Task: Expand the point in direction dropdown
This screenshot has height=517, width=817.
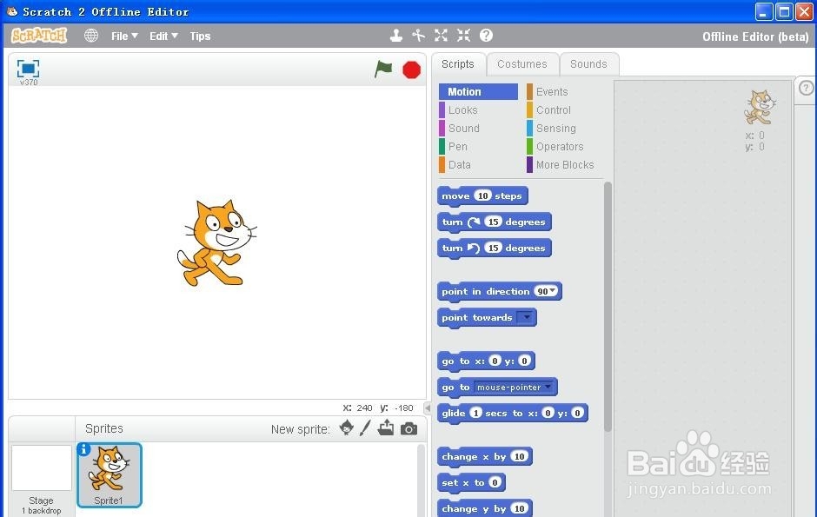Action: point(552,292)
